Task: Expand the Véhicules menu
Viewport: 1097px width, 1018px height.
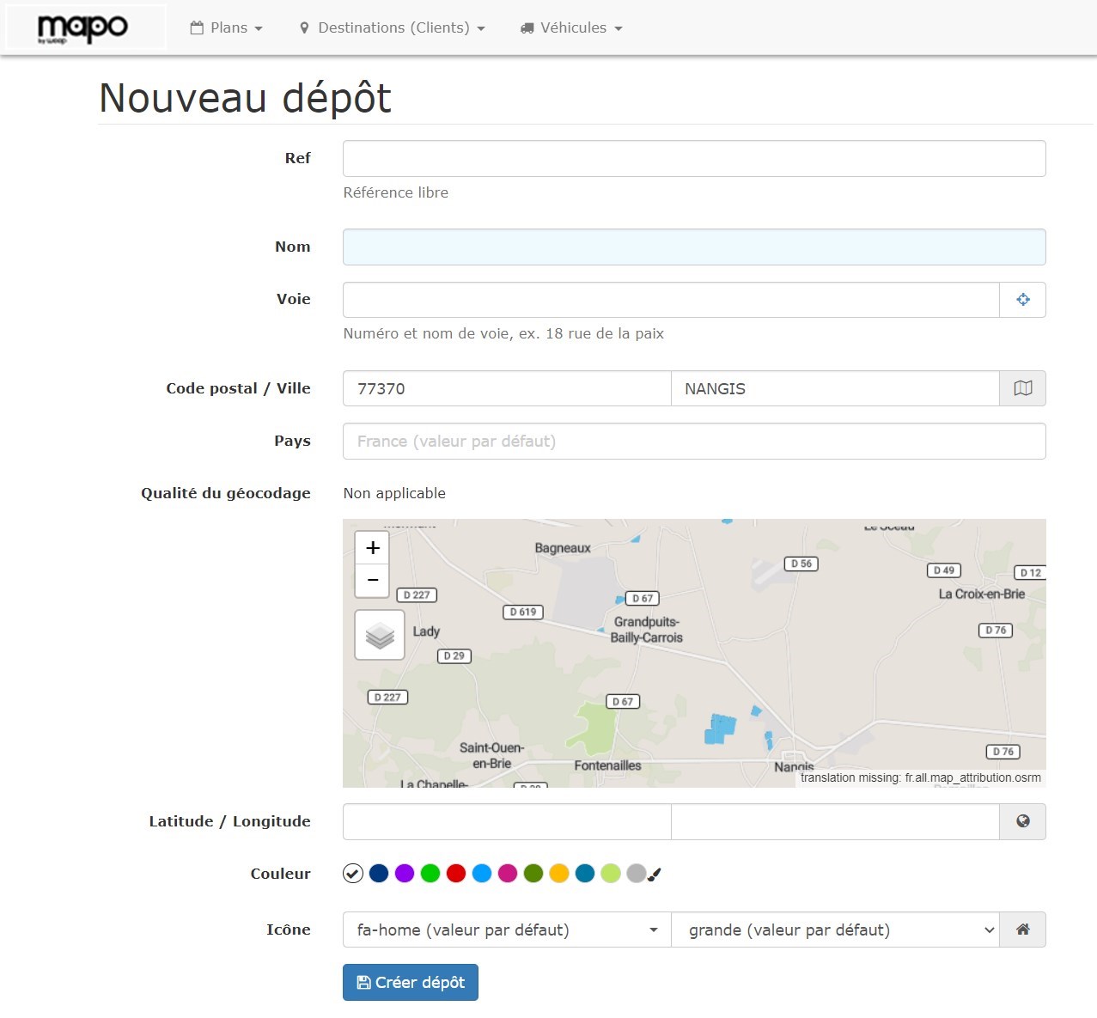Action: (x=571, y=27)
